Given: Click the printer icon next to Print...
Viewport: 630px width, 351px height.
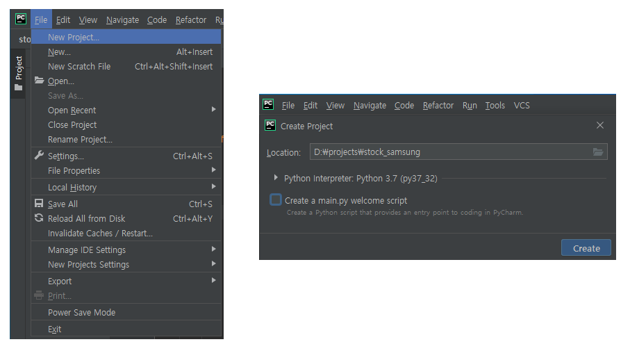Looking at the screenshot, I should (39, 295).
